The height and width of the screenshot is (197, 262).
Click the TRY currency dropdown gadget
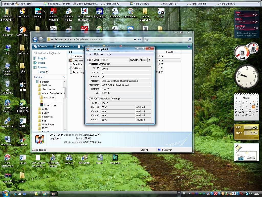click(x=239, y=133)
